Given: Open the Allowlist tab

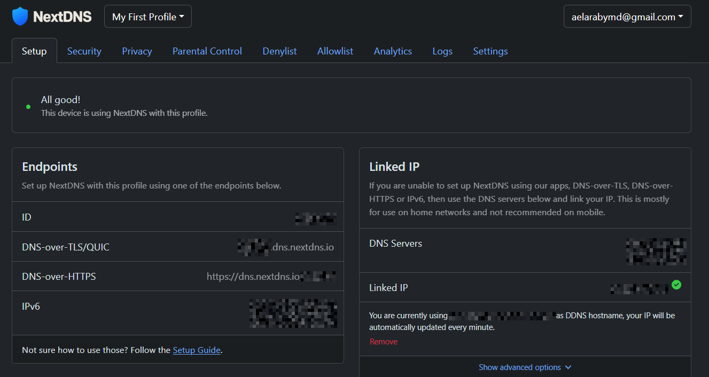Looking at the screenshot, I should 335,51.
